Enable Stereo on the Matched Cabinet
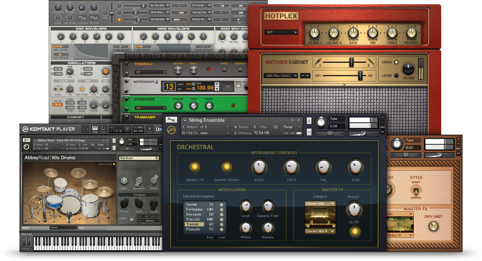The image size is (482, 261). click(x=396, y=62)
